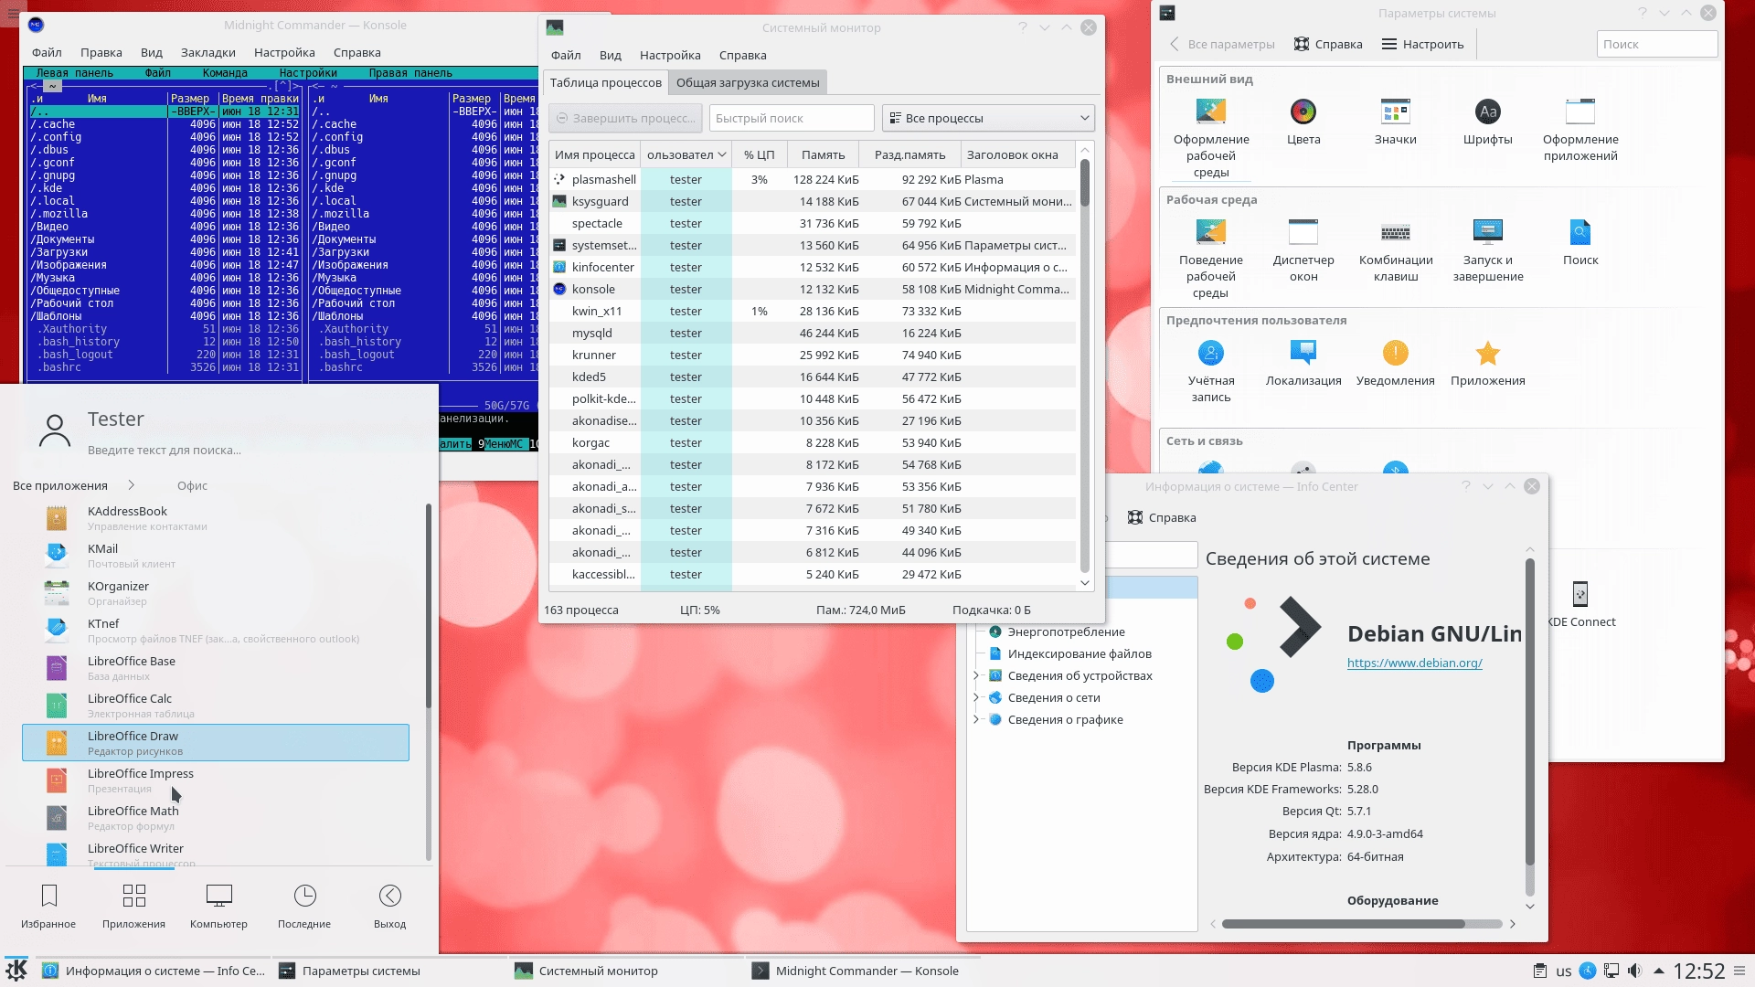Image resolution: width=1755 pixels, height=987 pixels.
Task: Select Индексирование файлов tree item
Action: tap(1079, 654)
